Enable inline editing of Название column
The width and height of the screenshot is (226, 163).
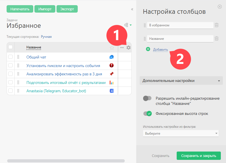(x=147, y=99)
